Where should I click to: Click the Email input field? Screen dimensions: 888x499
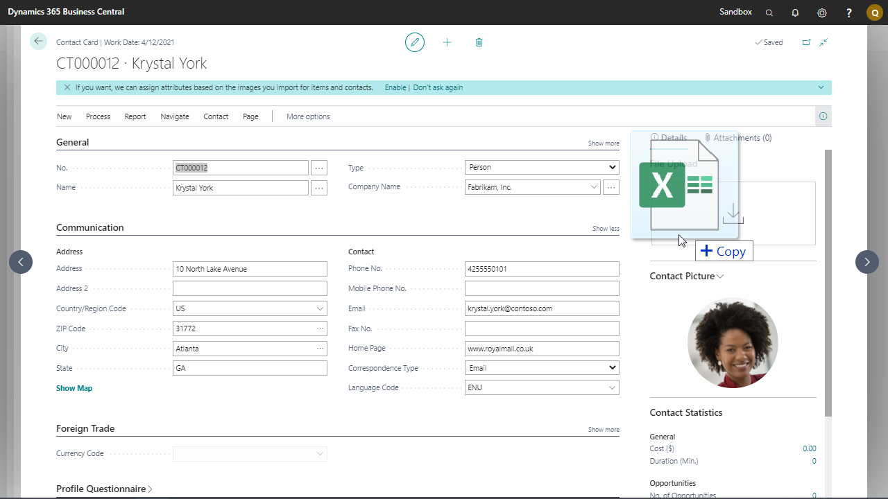(541, 308)
